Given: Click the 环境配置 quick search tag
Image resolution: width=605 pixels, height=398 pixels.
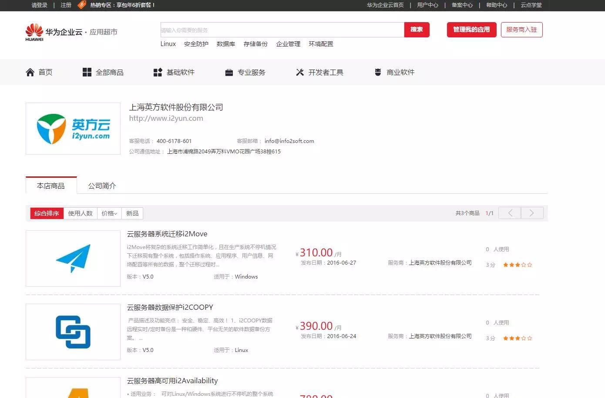Looking at the screenshot, I should pyautogui.click(x=321, y=44).
